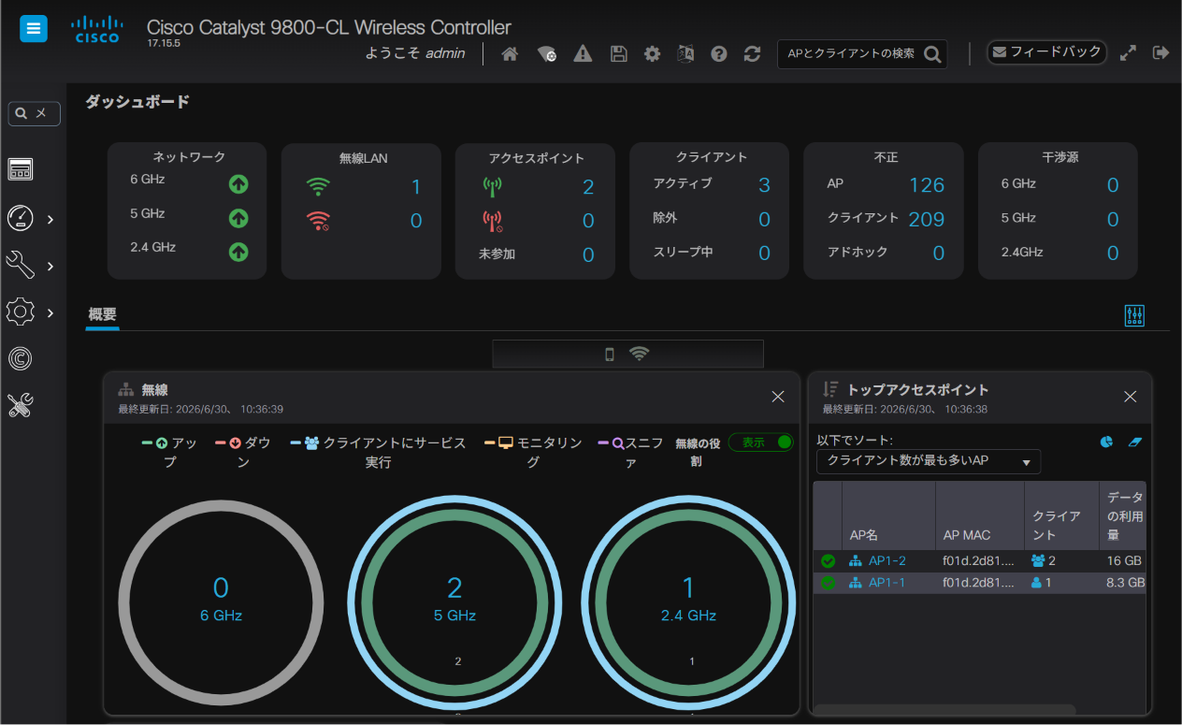
Task: Open rogue client count 209
Action: click(927, 220)
